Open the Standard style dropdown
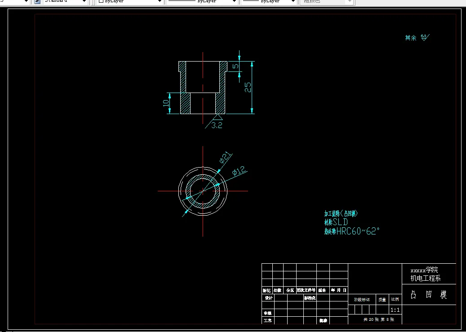 pos(66,1)
